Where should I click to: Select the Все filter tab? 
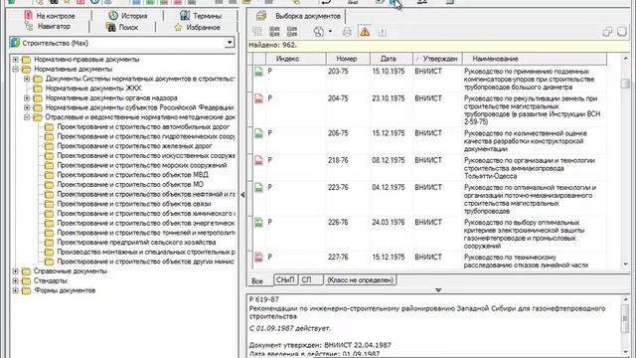[x=257, y=280]
